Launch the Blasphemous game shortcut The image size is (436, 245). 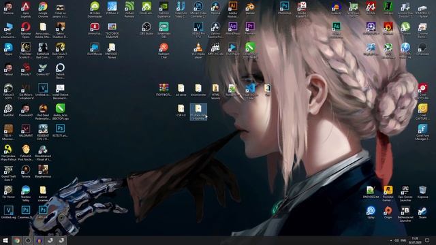43,171
